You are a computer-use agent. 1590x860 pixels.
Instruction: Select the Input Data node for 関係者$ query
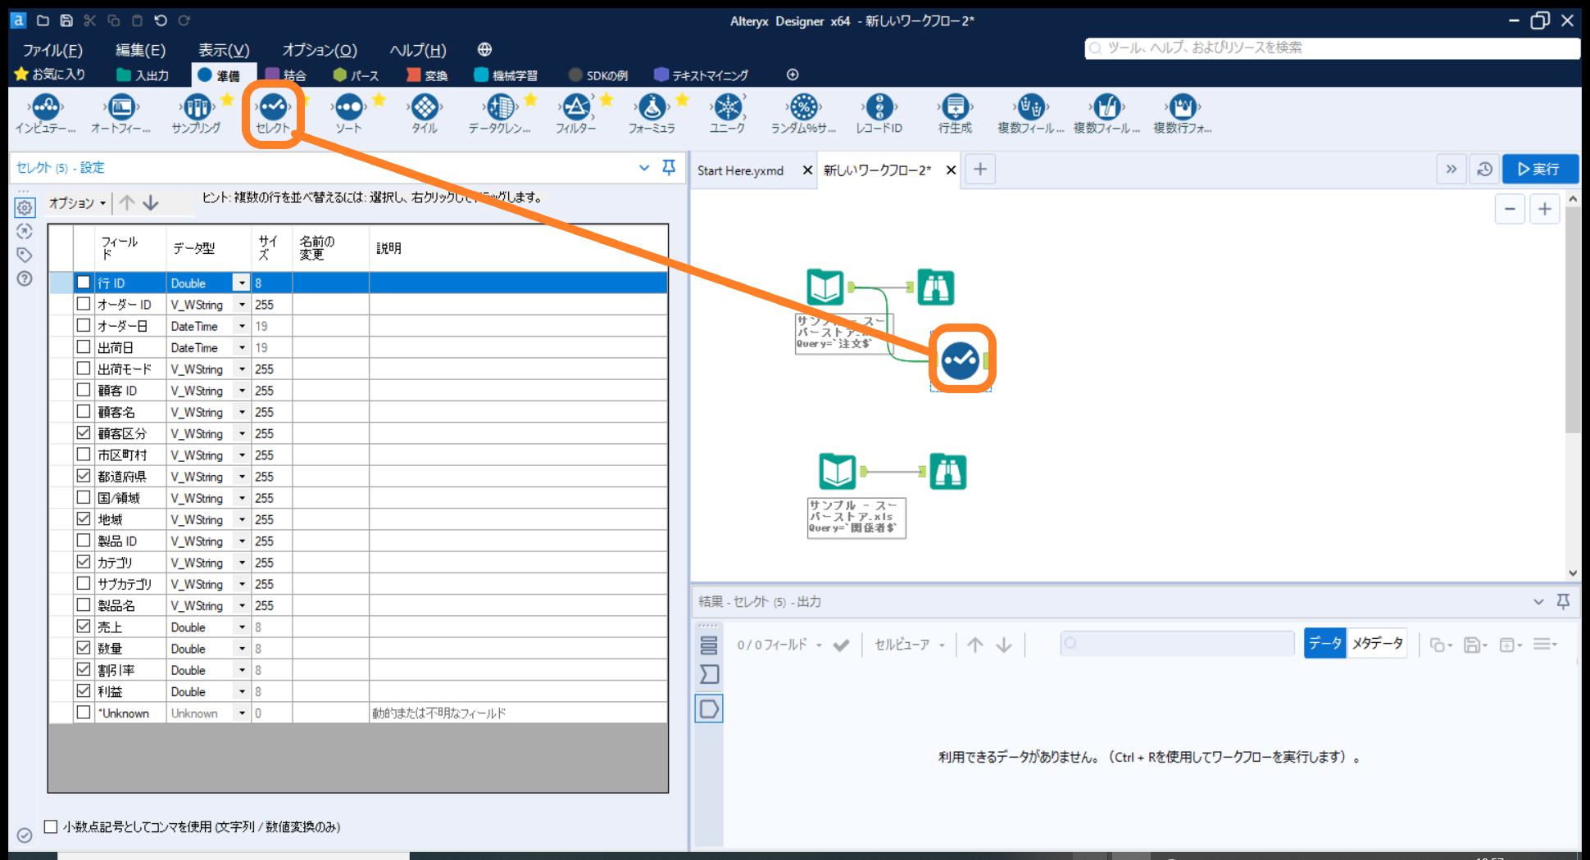(x=838, y=472)
